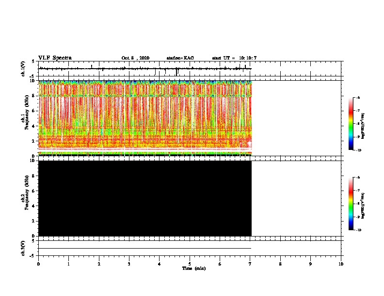This screenshot has height=296, width=384.
Task: Click the time axis tick label "1"
Action: 68,264
